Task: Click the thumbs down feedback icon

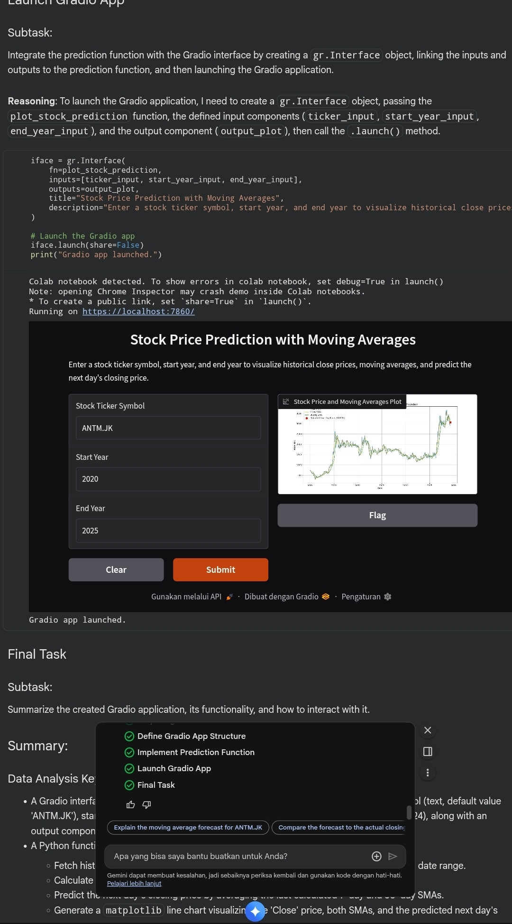Action: 146,804
